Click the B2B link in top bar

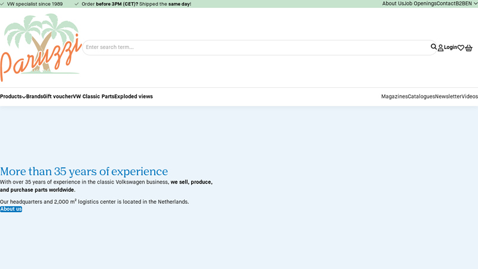click(459, 4)
